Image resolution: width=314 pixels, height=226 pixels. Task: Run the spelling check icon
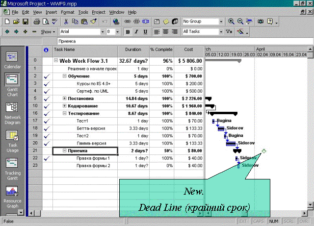pos(54,22)
